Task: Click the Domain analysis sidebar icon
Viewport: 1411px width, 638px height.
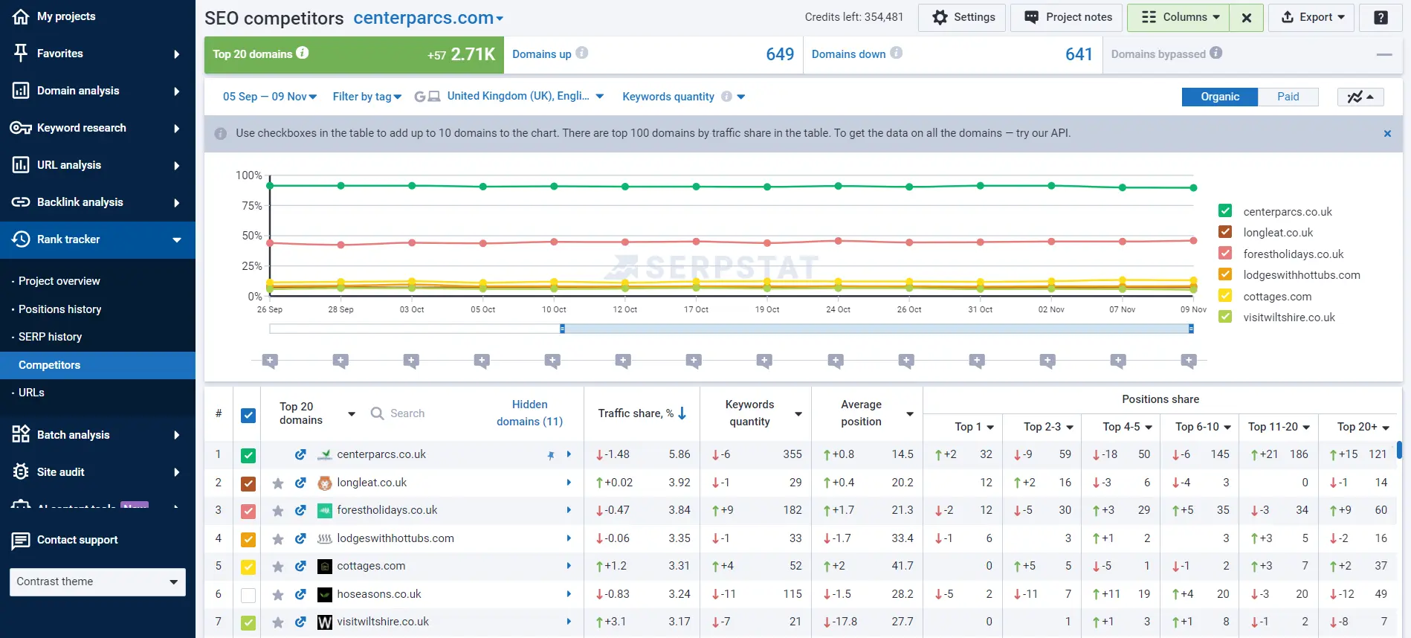Action: [x=21, y=91]
